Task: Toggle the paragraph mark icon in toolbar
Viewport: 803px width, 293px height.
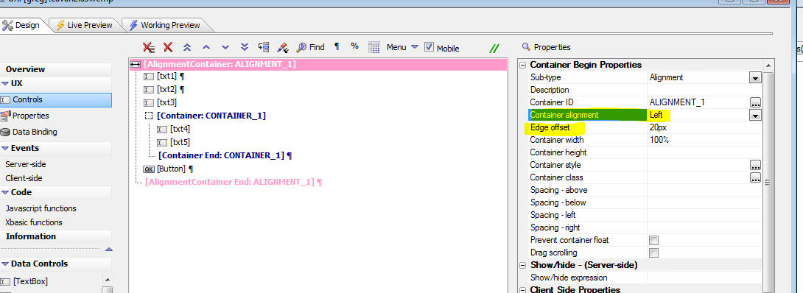Action: coord(337,46)
